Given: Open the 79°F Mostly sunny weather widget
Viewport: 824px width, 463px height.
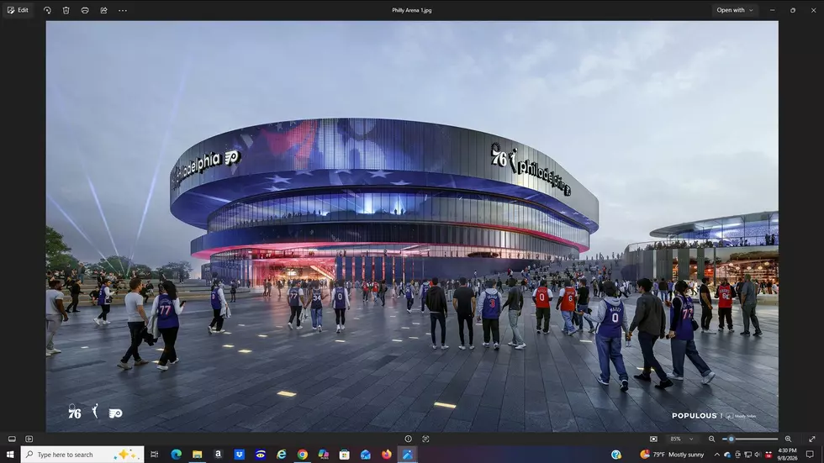Looking at the screenshot, I should point(672,454).
